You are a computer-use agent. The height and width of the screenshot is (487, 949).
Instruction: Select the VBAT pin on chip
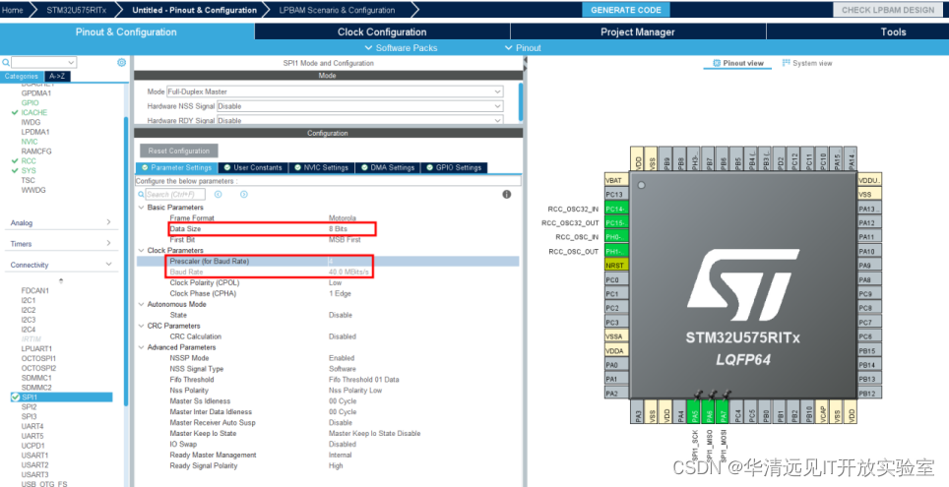click(x=616, y=180)
